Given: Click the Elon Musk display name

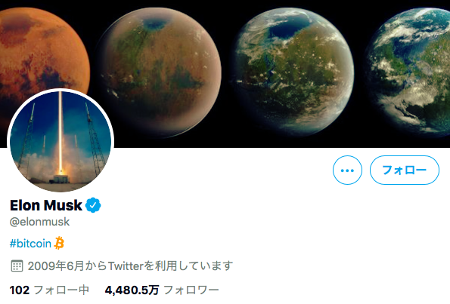Looking at the screenshot, I should click(46, 205).
